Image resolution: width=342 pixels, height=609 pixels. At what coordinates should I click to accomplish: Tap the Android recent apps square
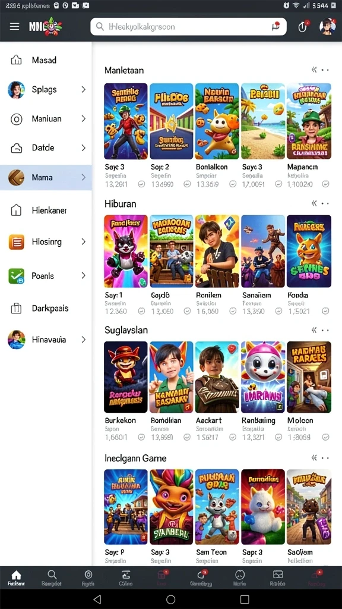tap(244, 599)
